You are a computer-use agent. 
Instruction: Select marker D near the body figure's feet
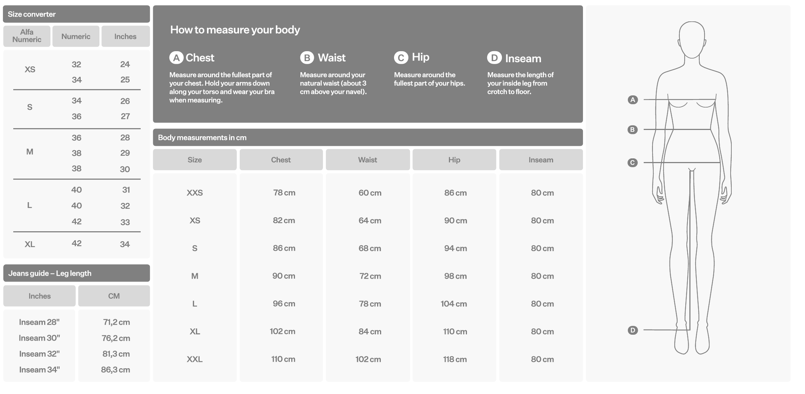633,330
